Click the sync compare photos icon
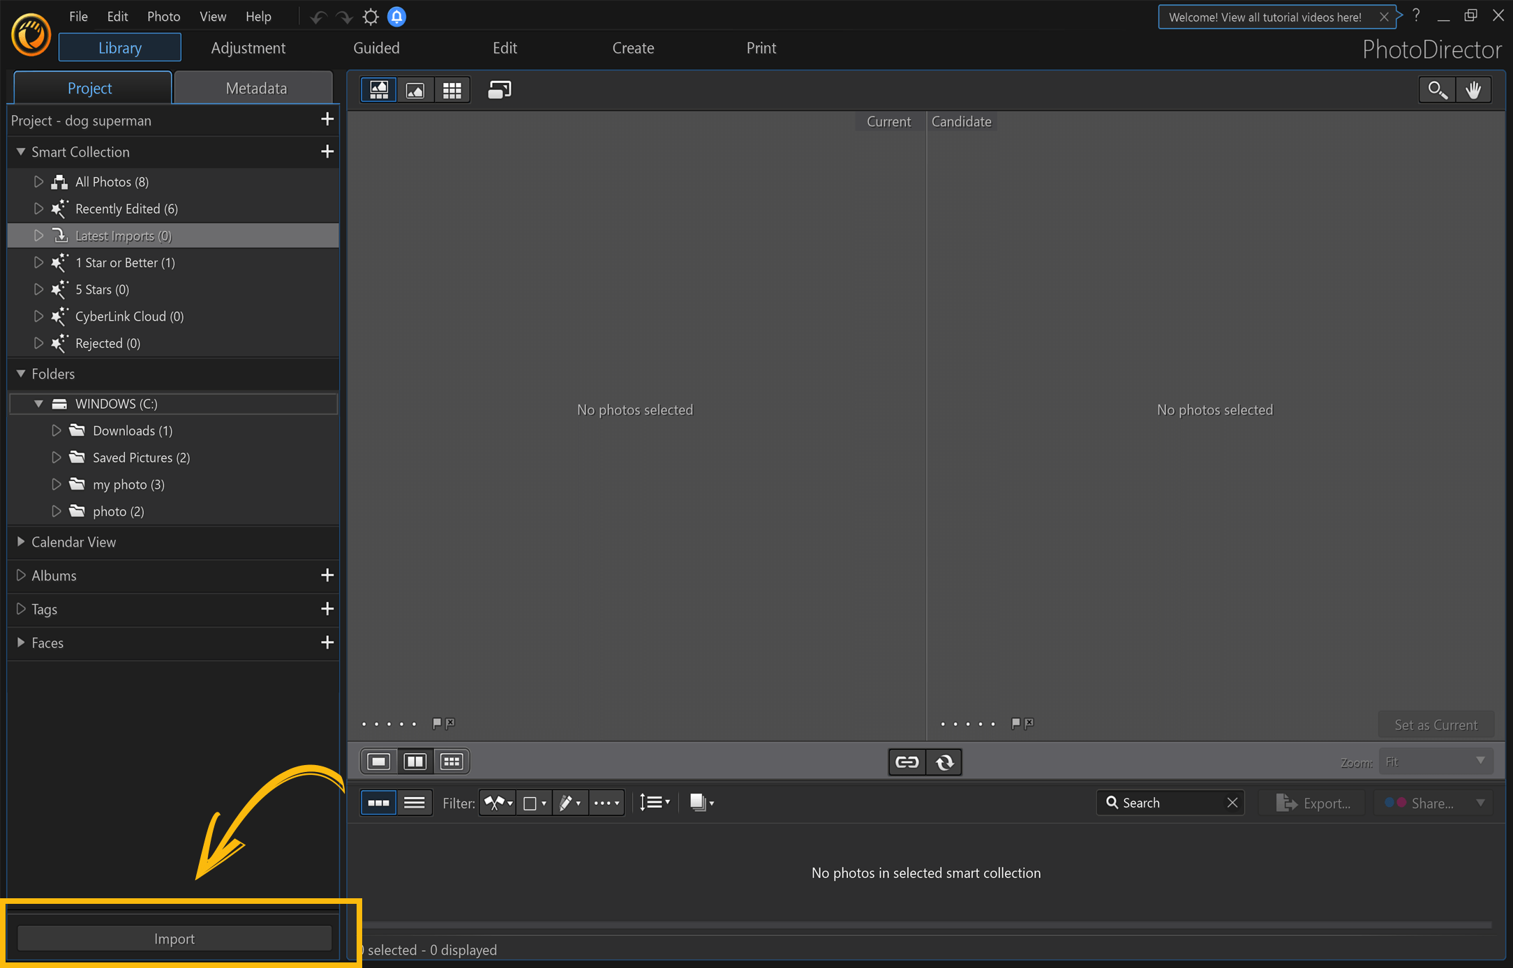Image resolution: width=1513 pixels, height=968 pixels. [x=945, y=762]
